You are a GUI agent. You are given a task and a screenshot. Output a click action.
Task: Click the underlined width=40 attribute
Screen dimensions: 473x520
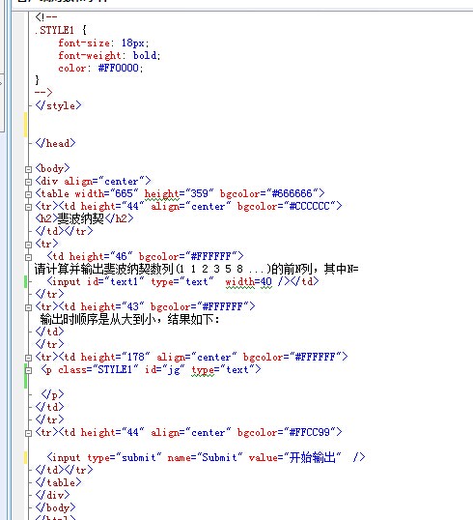248,281
